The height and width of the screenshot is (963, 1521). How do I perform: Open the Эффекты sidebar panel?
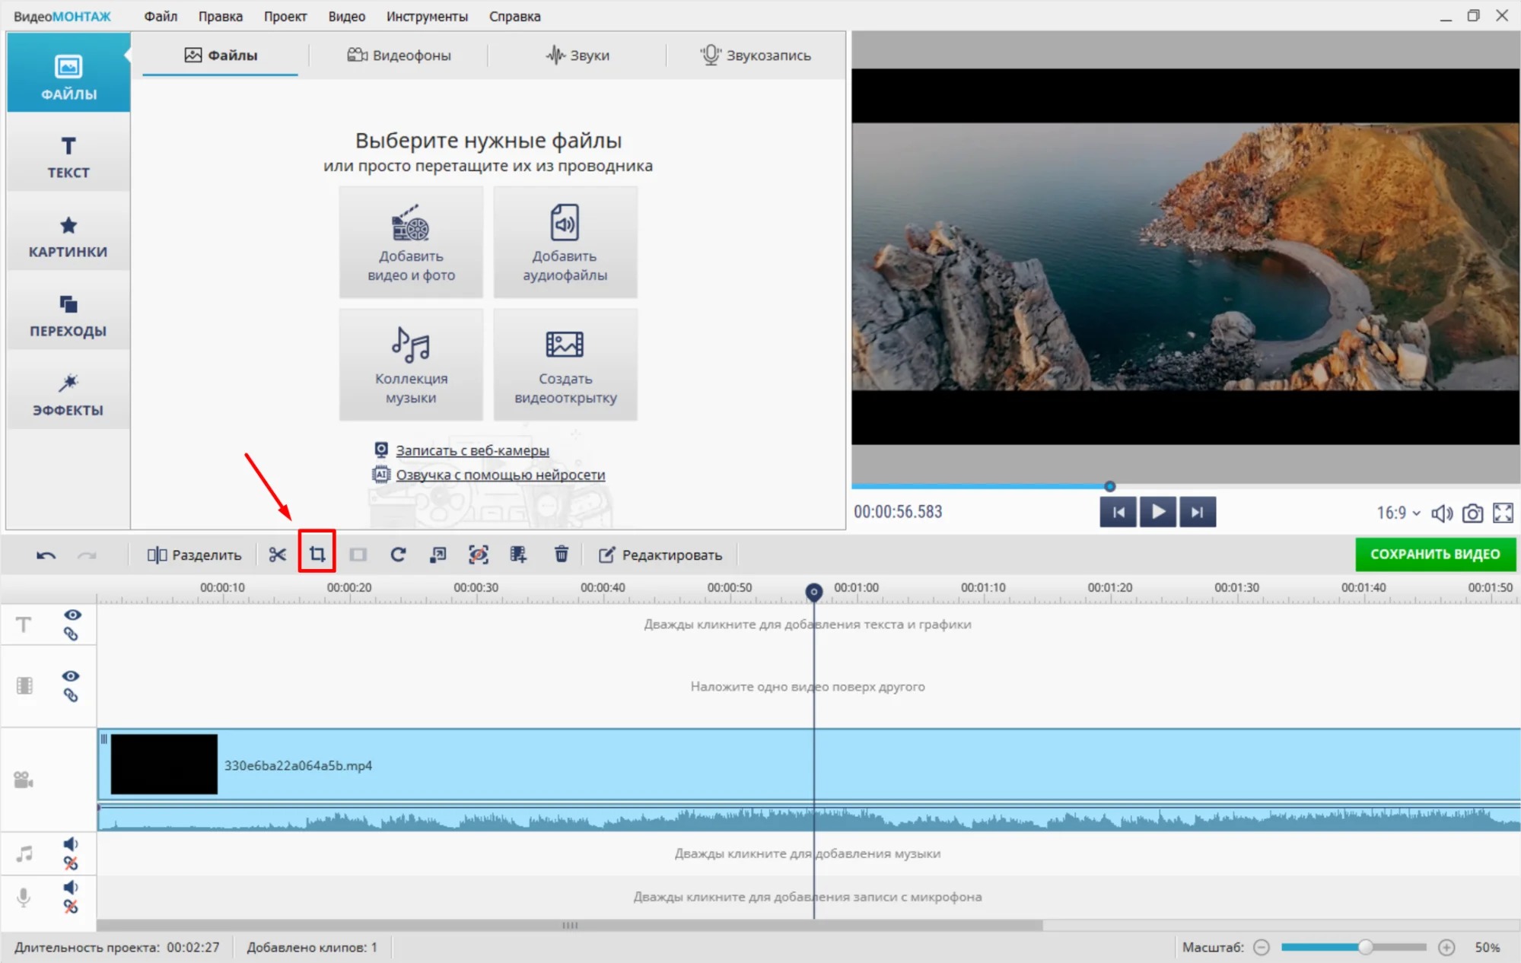tap(68, 393)
